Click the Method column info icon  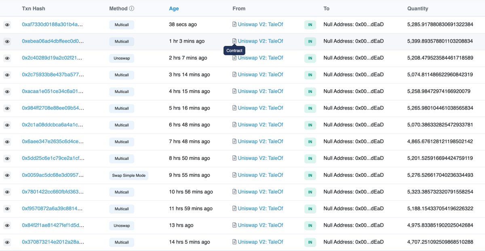(132, 8)
